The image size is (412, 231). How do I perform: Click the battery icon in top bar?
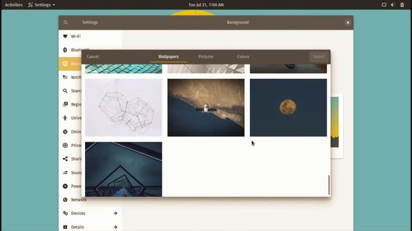(402, 4)
